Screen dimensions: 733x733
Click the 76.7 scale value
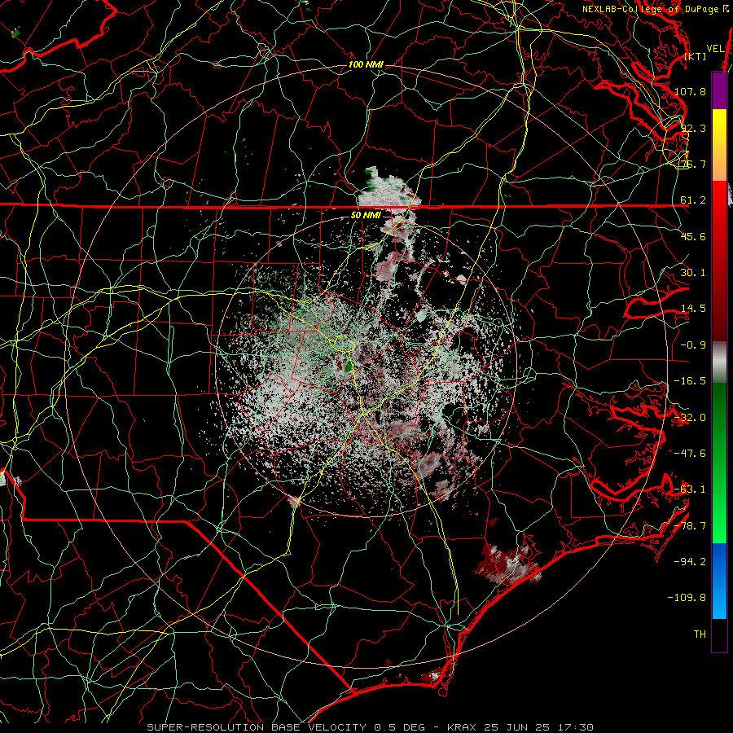point(693,164)
